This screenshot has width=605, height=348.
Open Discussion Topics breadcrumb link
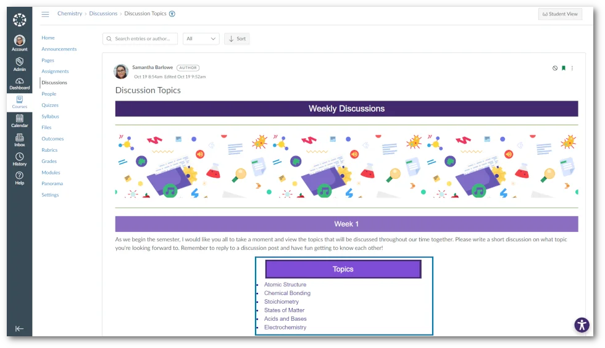tap(145, 14)
